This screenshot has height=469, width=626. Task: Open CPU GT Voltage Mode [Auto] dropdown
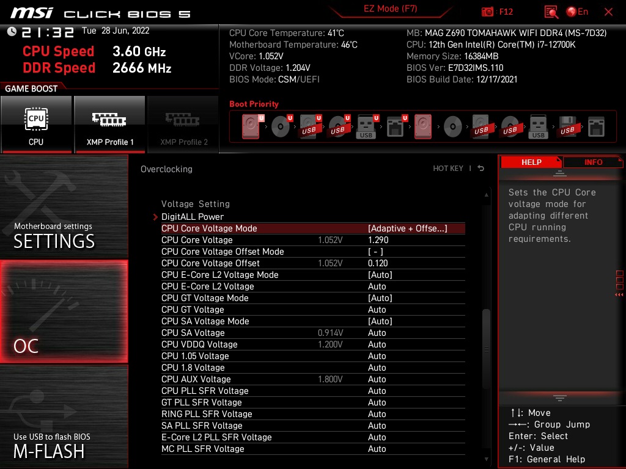click(380, 298)
